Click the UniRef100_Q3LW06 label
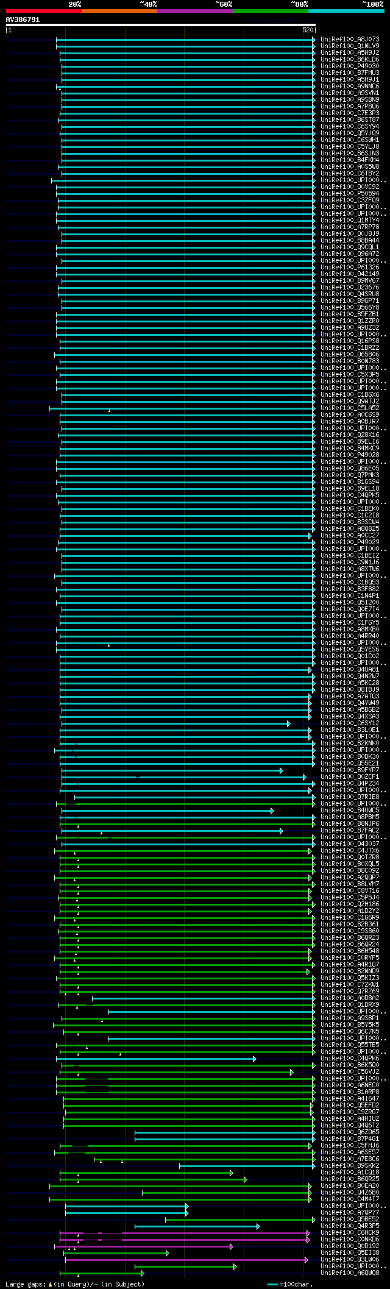Image resolution: width=390 pixels, height=1289 pixels. 350,1259
